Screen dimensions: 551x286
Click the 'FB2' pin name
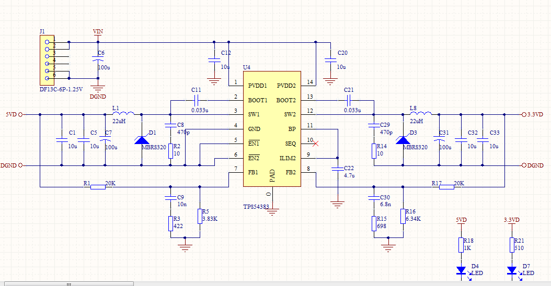tap(291, 172)
